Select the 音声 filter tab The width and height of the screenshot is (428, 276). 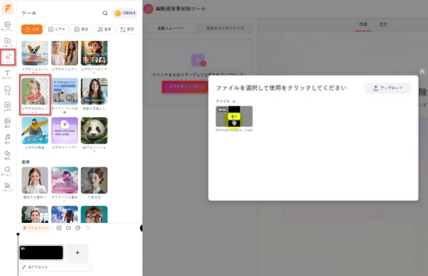105,29
